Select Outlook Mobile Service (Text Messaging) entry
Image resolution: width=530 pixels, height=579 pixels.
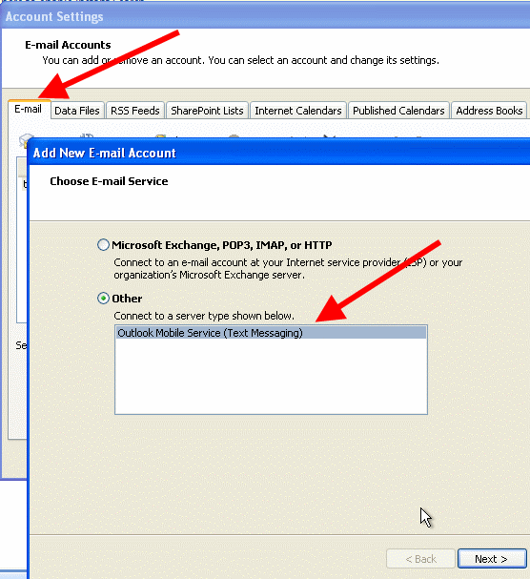tap(271, 333)
